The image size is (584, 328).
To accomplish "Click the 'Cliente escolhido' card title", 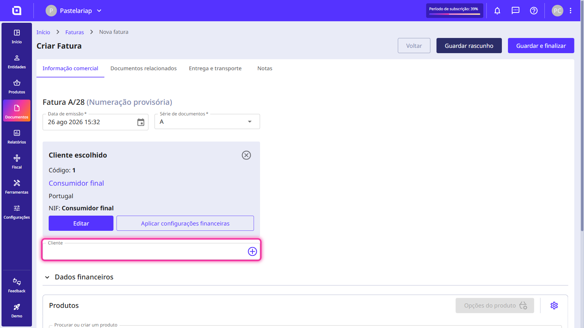I will [78, 155].
